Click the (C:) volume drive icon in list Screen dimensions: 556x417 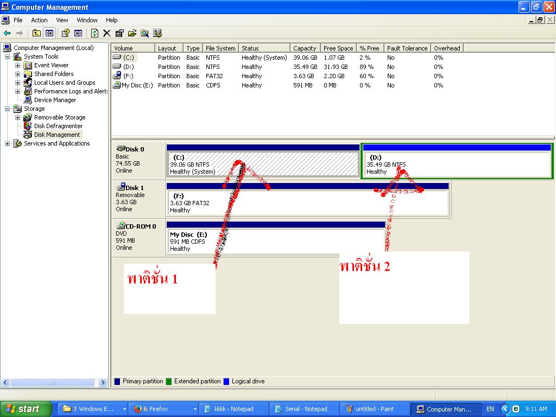pos(117,57)
